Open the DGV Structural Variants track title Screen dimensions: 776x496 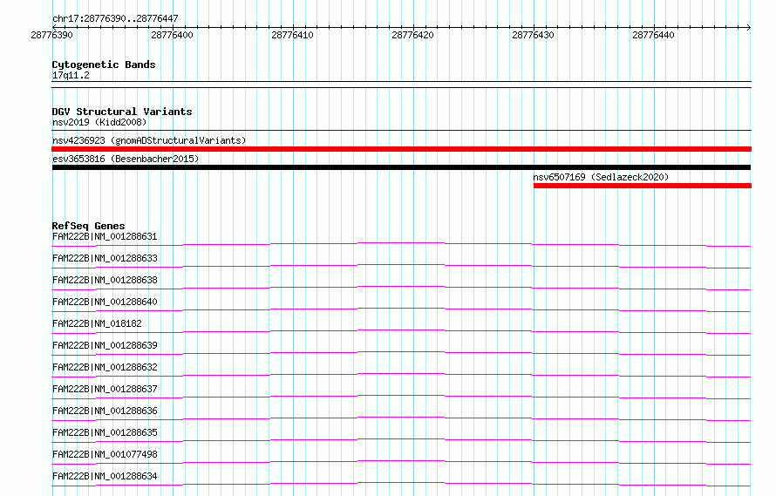point(122,112)
